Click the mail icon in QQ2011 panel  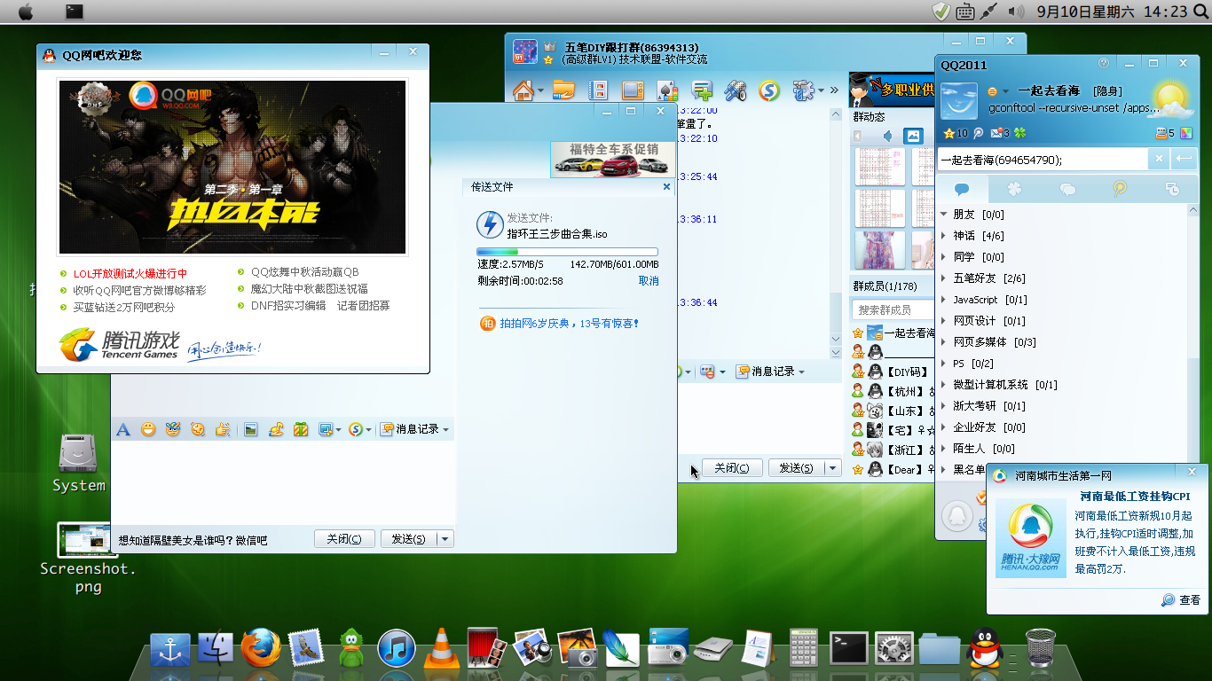point(997,133)
